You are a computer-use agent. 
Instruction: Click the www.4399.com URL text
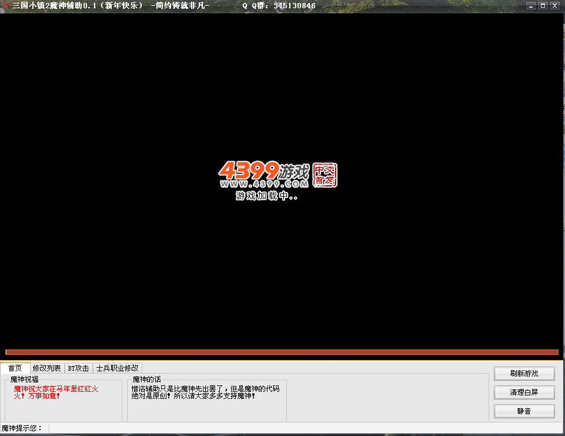pyautogui.click(x=264, y=184)
